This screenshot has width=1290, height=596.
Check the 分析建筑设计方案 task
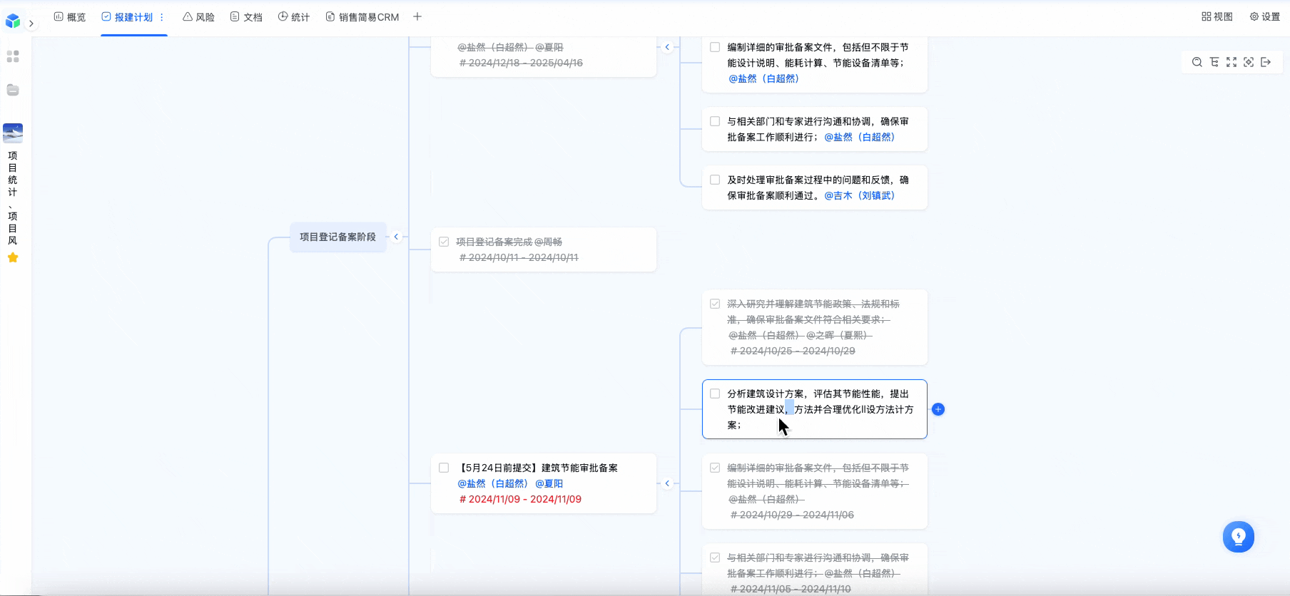pos(715,394)
